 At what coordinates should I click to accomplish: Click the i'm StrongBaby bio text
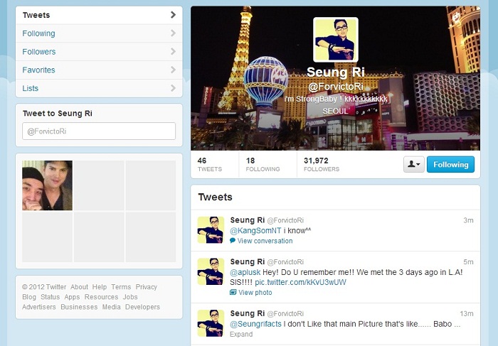point(336,99)
